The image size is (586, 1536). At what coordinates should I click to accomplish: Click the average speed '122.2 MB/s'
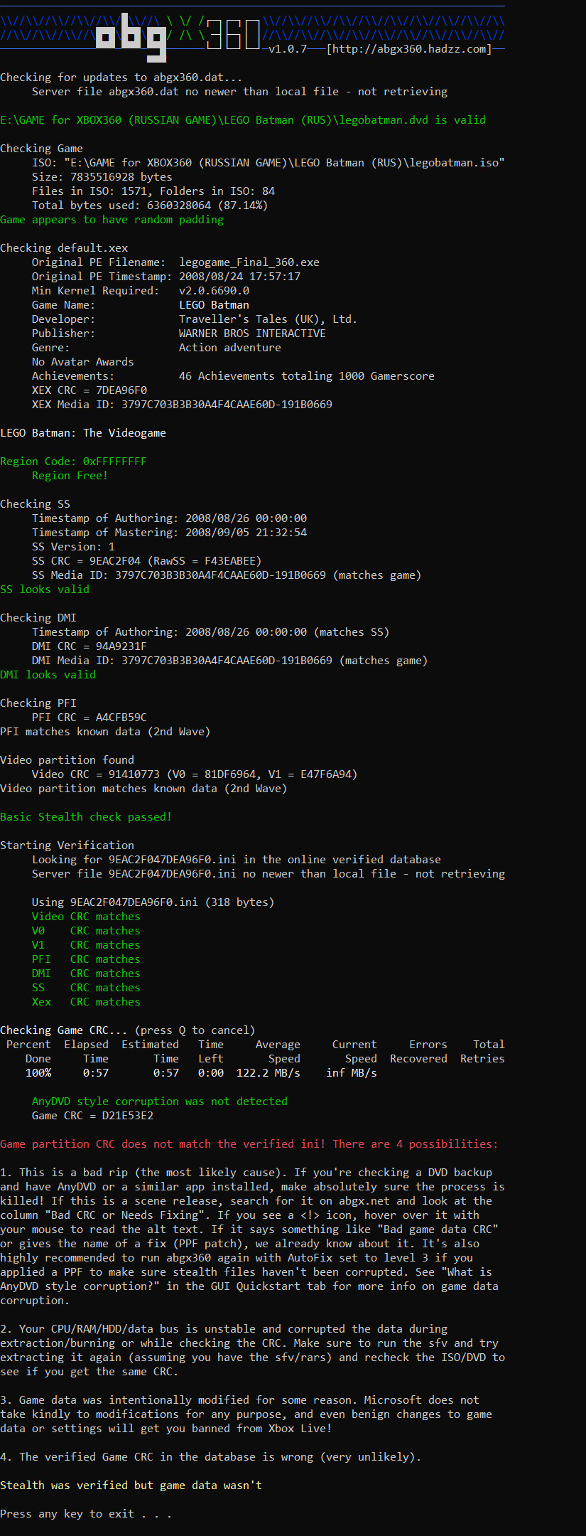coord(268,1073)
